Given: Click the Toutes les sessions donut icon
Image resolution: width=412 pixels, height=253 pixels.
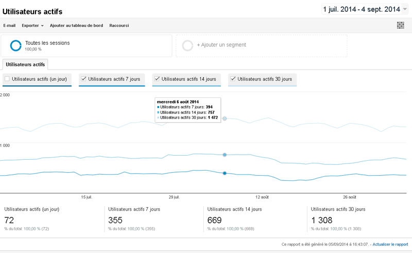Looking at the screenshot, I should (16, 45).
